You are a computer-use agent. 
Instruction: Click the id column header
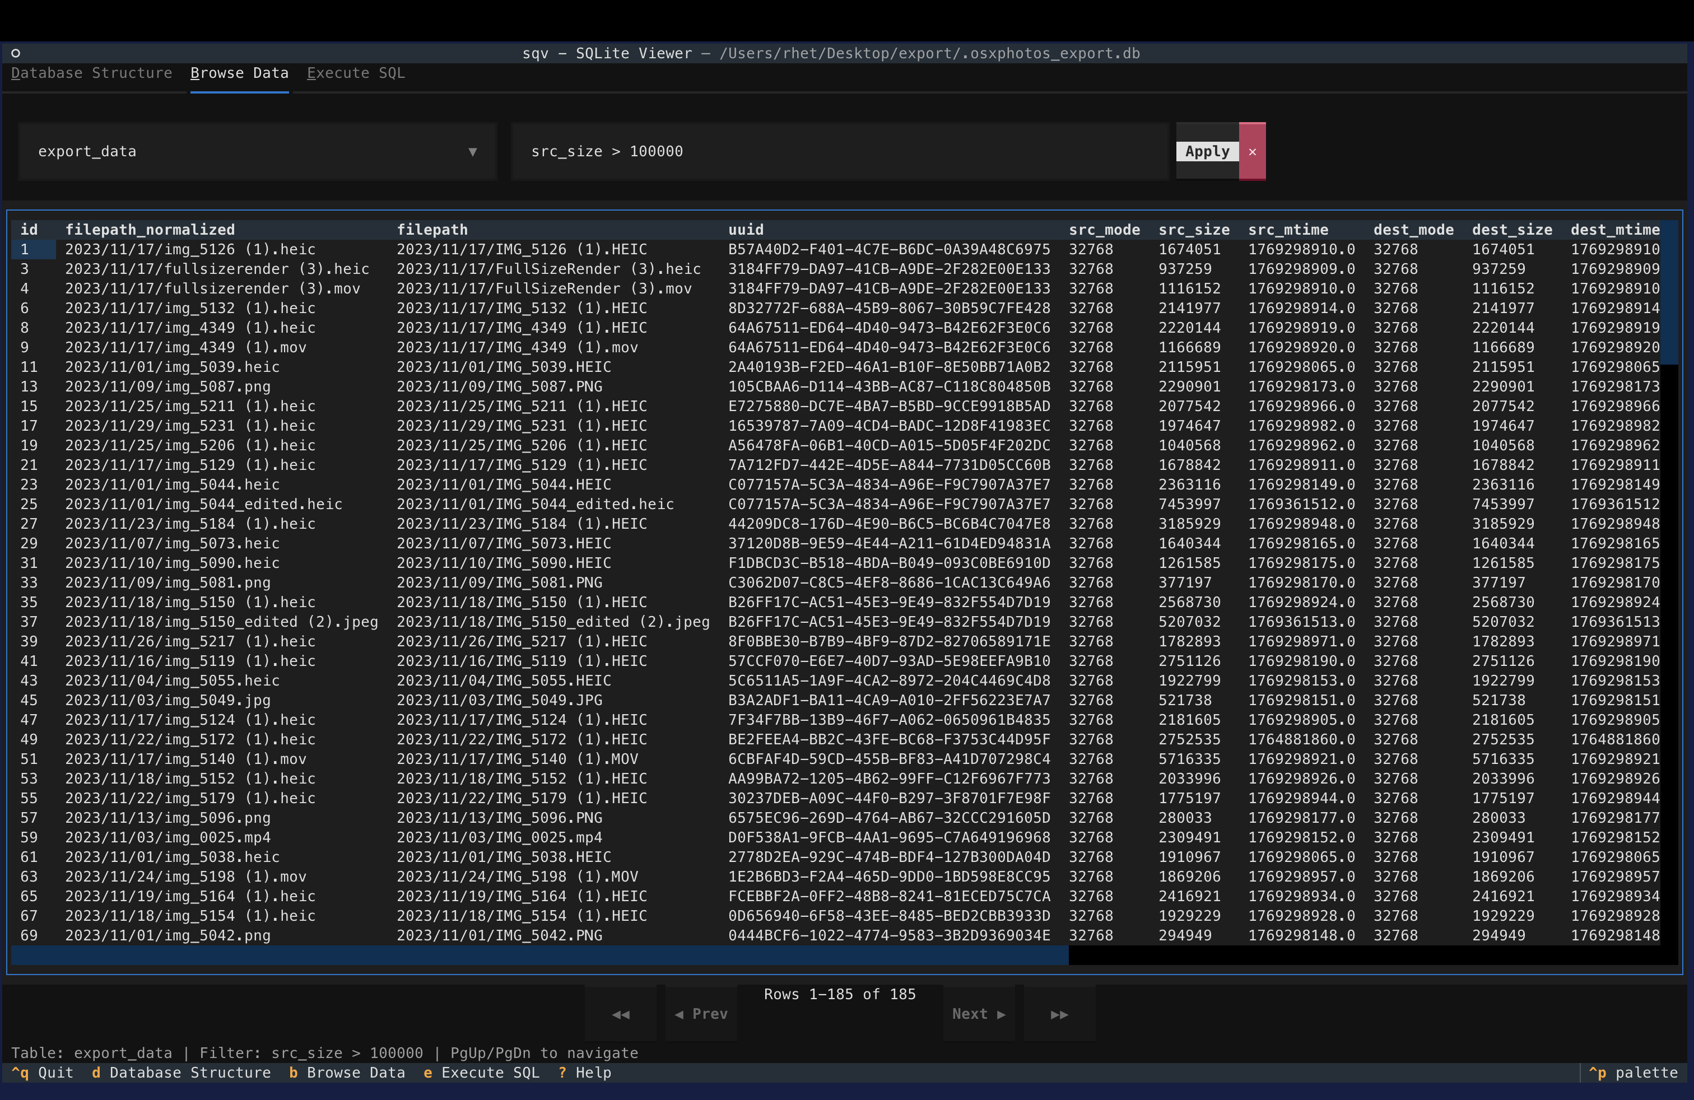pos(29,229)
